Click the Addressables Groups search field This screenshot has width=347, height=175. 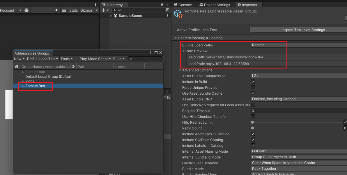click(145, 59)
